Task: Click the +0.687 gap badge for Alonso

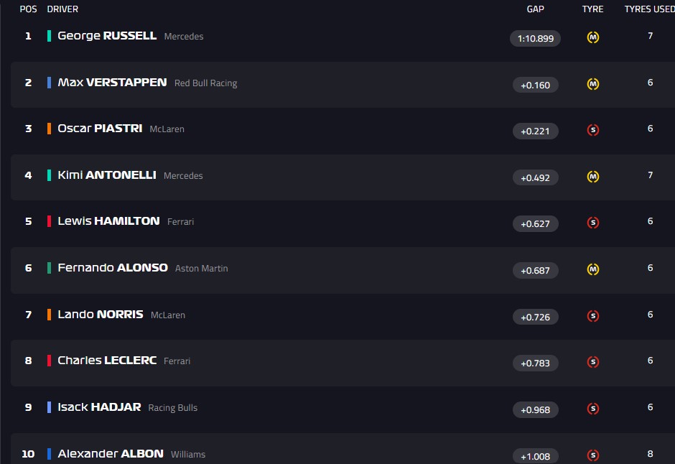Action: tap(535, 271)
